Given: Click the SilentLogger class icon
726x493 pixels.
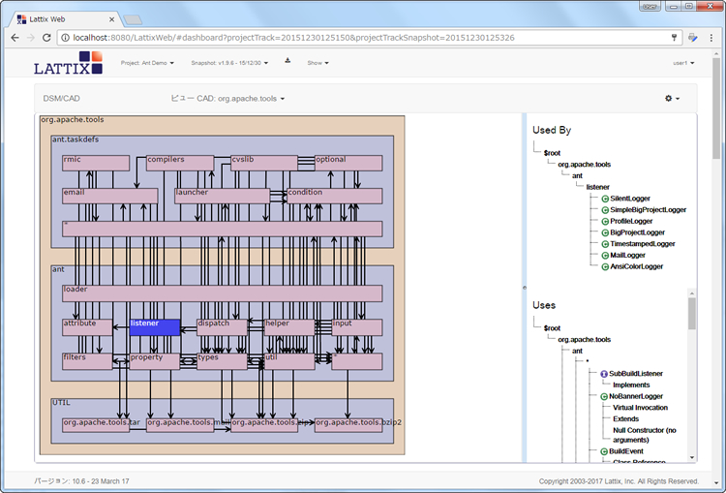Looking at the screenshot, I should tap(605, 199).
